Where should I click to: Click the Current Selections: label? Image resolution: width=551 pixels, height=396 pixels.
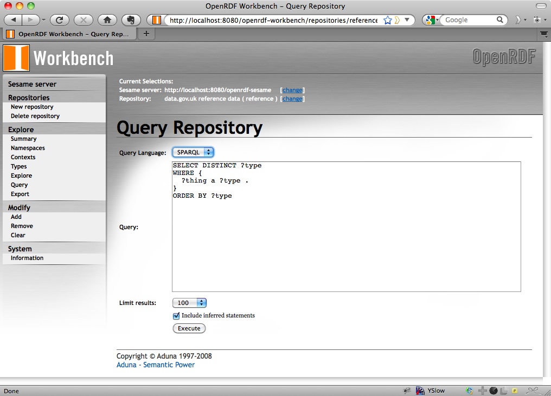[146, 81]
